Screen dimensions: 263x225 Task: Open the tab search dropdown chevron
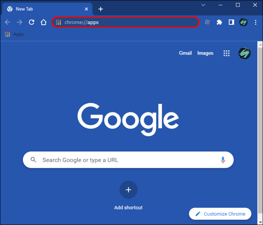(203, 5)
